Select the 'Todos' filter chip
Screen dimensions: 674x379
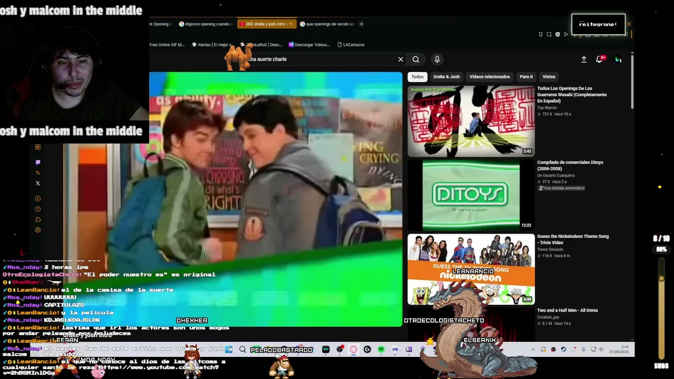[x=418, y=77]
